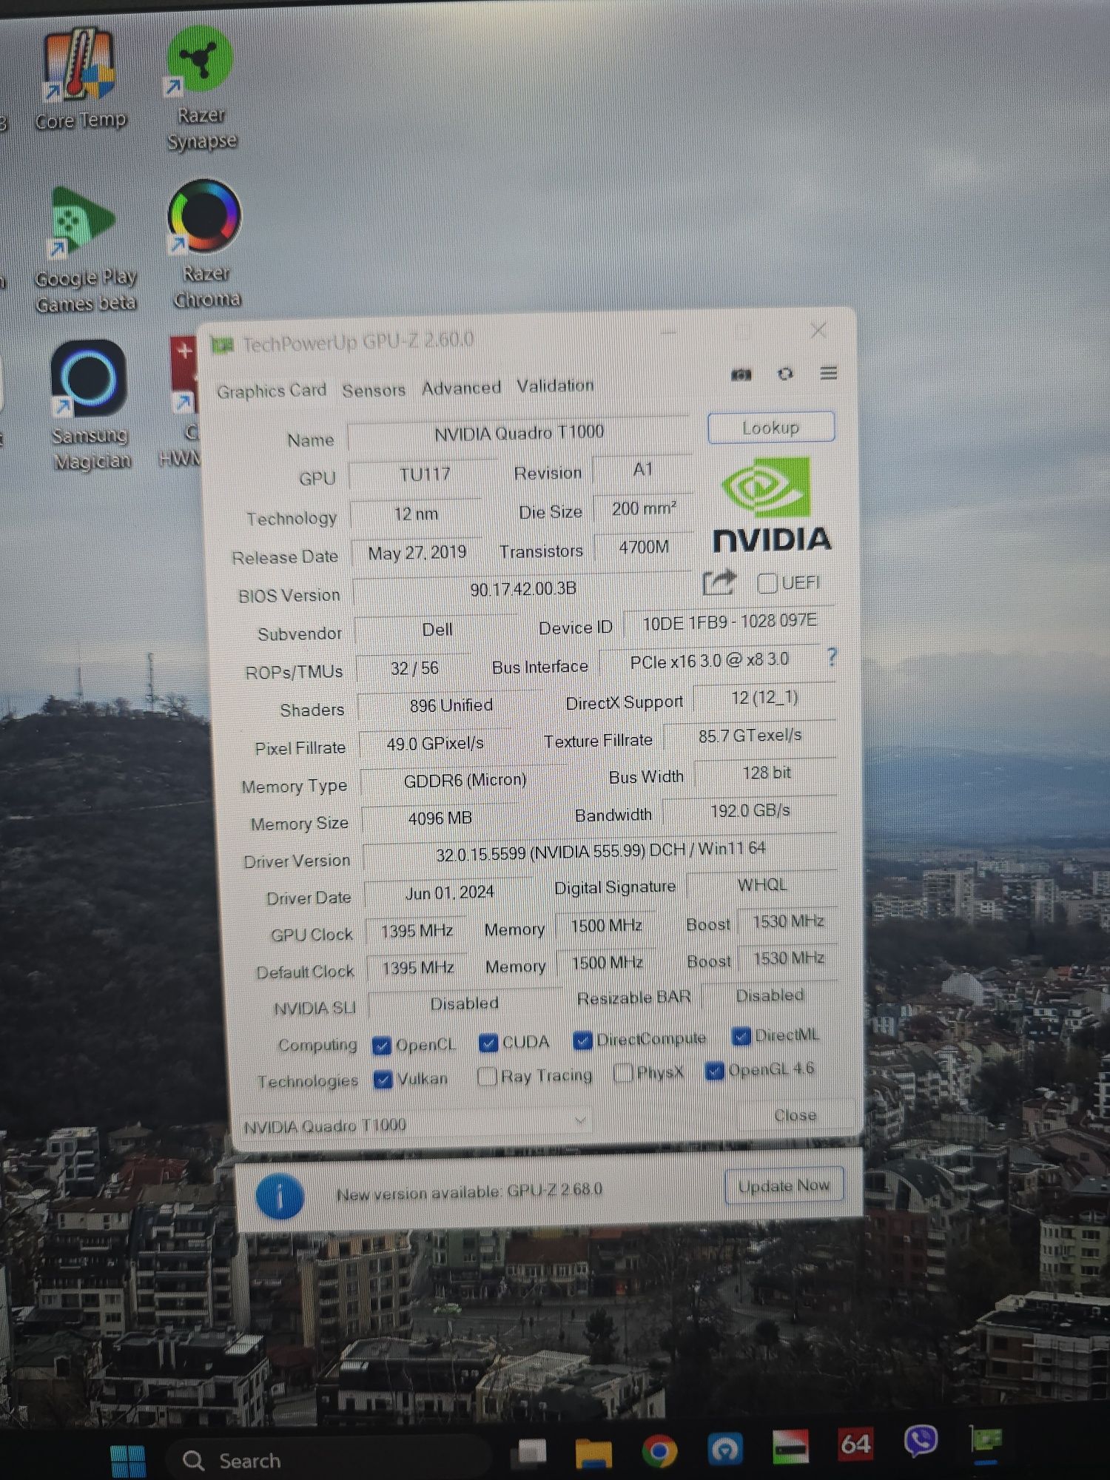Click the red 64 taskbar icon

click(x=855, y=1444)
